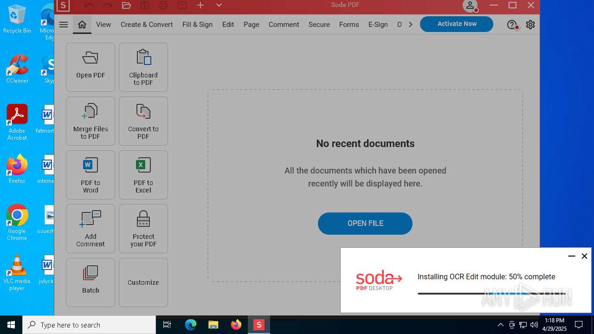Open the Forms tab
Image resolution: width=594 pixels, height=334 pixels.
(349, 25)
